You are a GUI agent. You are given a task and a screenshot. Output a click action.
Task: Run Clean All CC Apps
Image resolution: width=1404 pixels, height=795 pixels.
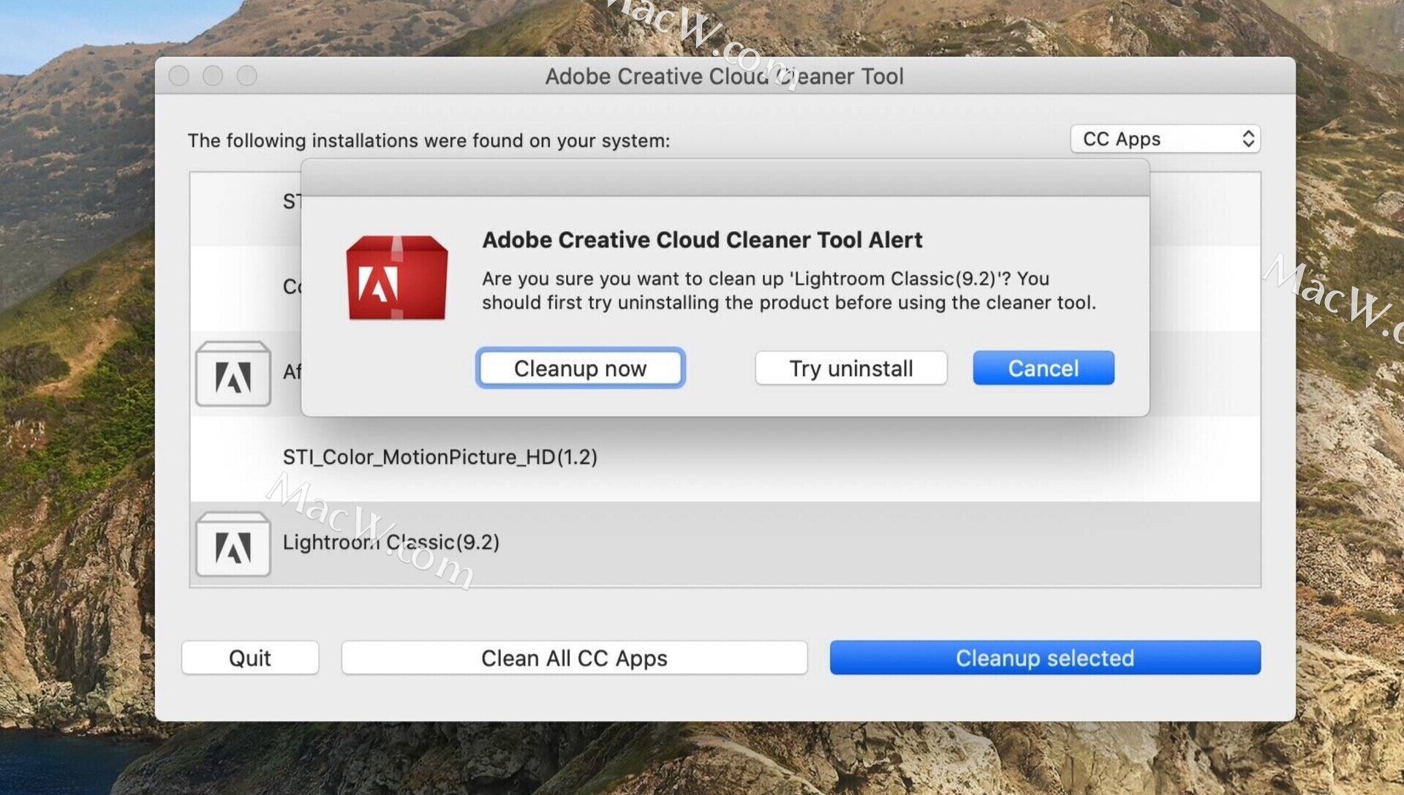pos(573,658)
